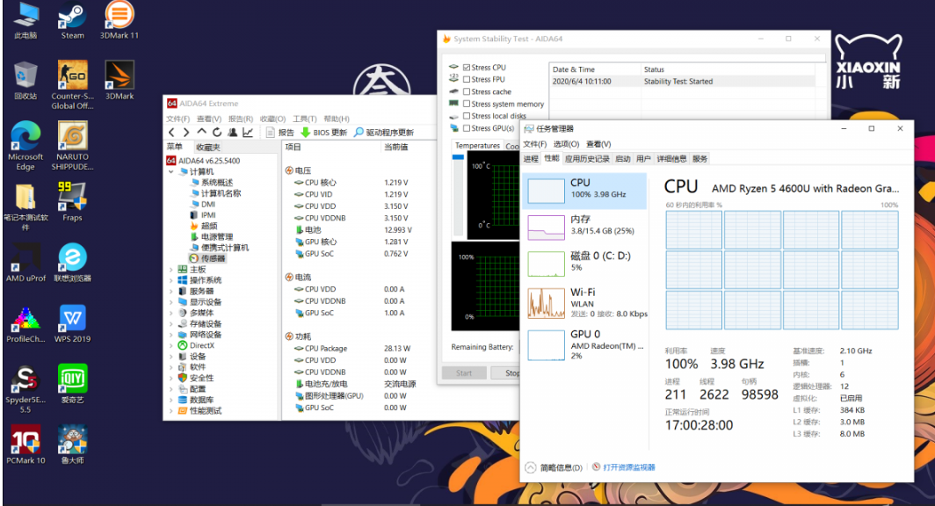Image resolution: width=935 pixels, height=506 pixels.
Task: Expand the DirectX tree node arrow
Action: point(171,345)
